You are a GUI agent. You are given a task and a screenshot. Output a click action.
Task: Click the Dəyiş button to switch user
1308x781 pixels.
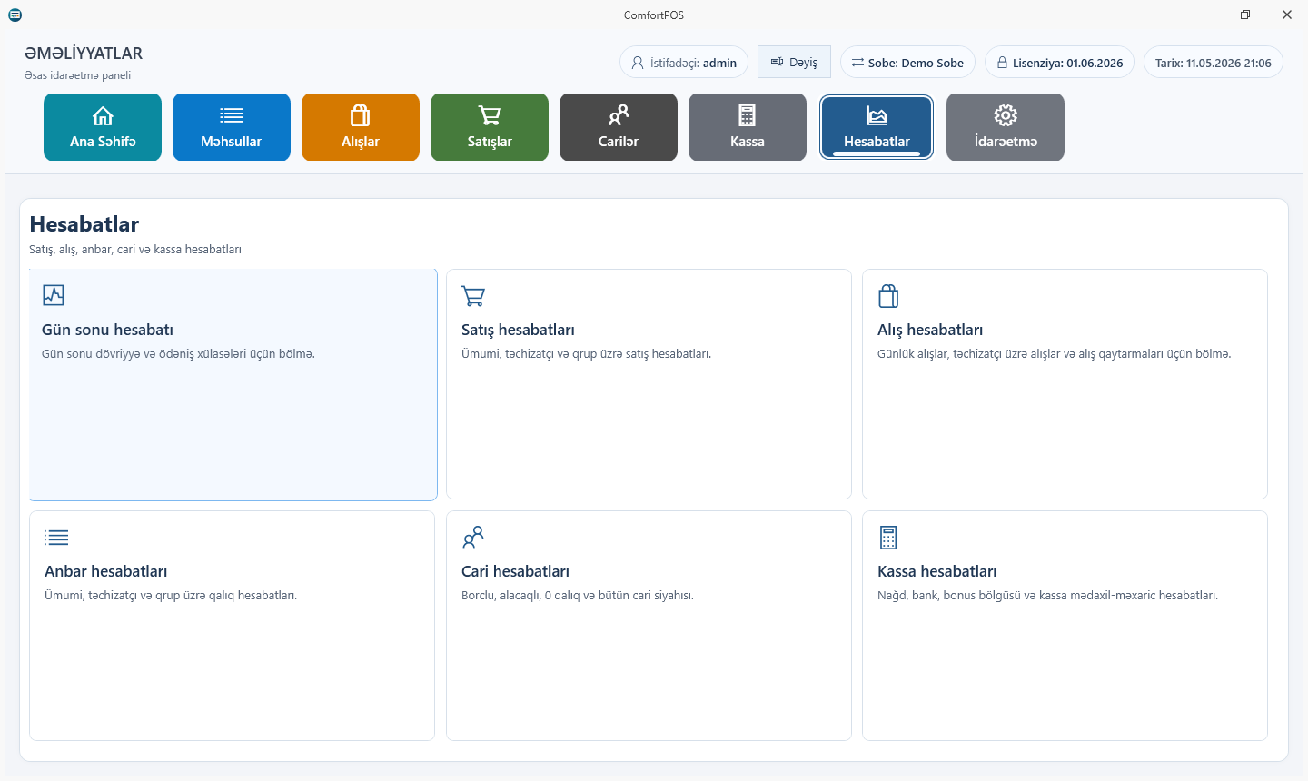794,62
